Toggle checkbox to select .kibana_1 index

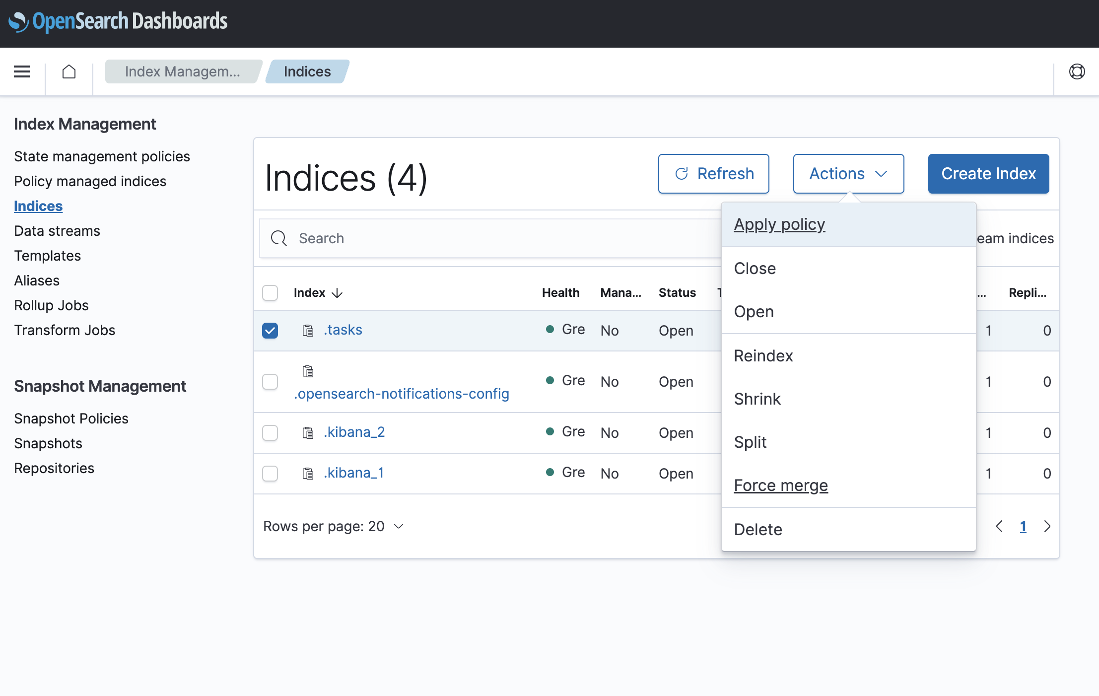point(270,473)
